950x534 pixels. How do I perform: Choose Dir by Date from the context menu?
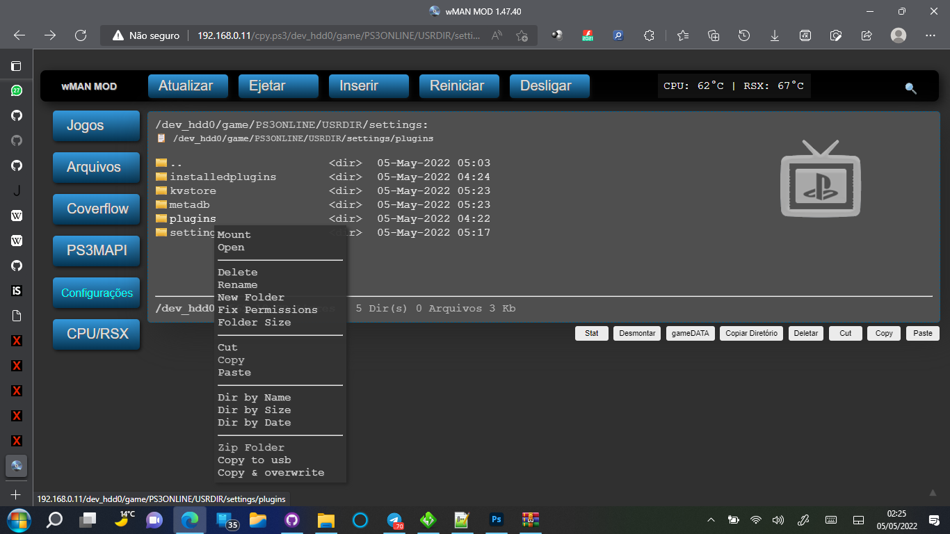[x=255, y=422]
